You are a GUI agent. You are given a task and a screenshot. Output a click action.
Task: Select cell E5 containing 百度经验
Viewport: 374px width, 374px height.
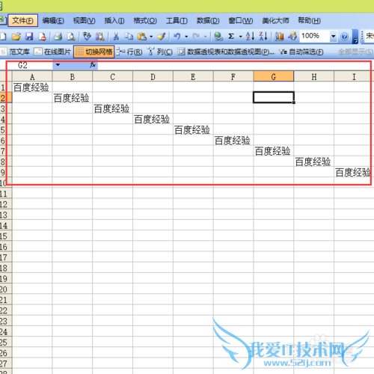[193, 129]
